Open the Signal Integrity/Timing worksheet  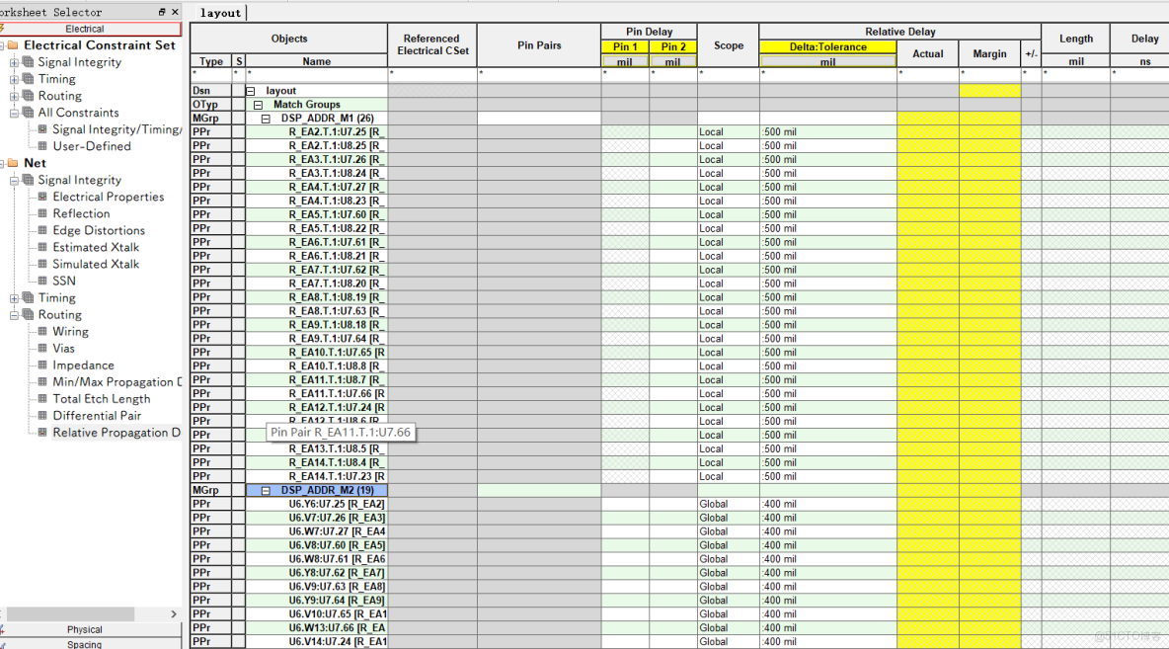coord(117,129)
